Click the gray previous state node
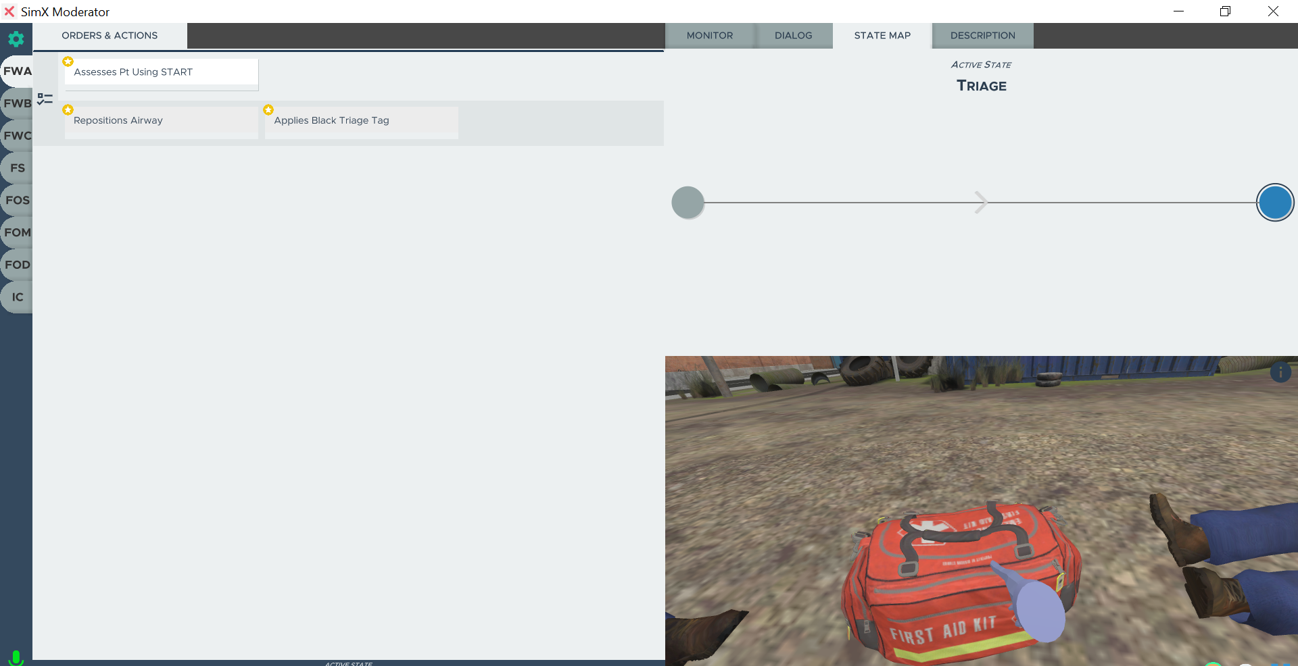Image resolution: width=1298 pixels, height=666 pixels. [688, 203]
